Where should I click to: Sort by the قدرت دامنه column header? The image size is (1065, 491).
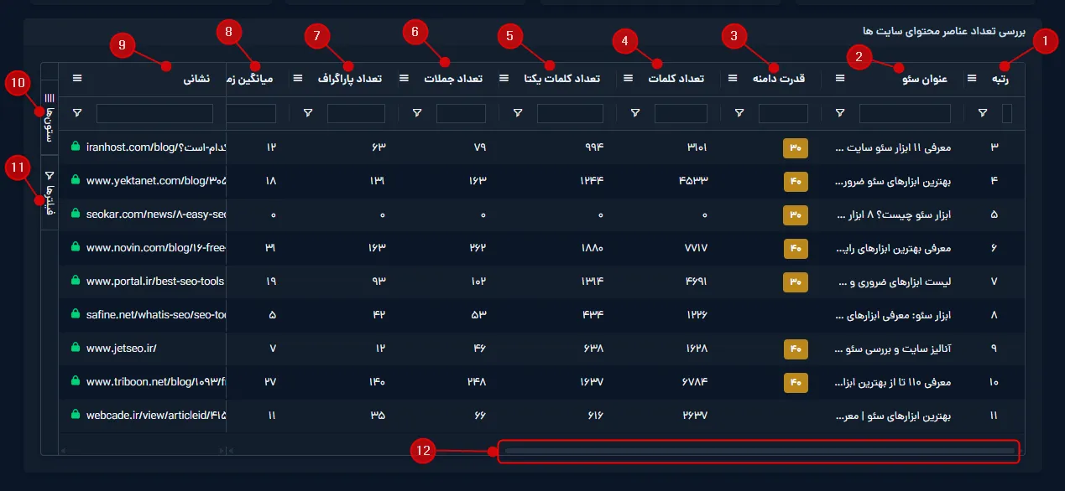(x=779, y=79)
